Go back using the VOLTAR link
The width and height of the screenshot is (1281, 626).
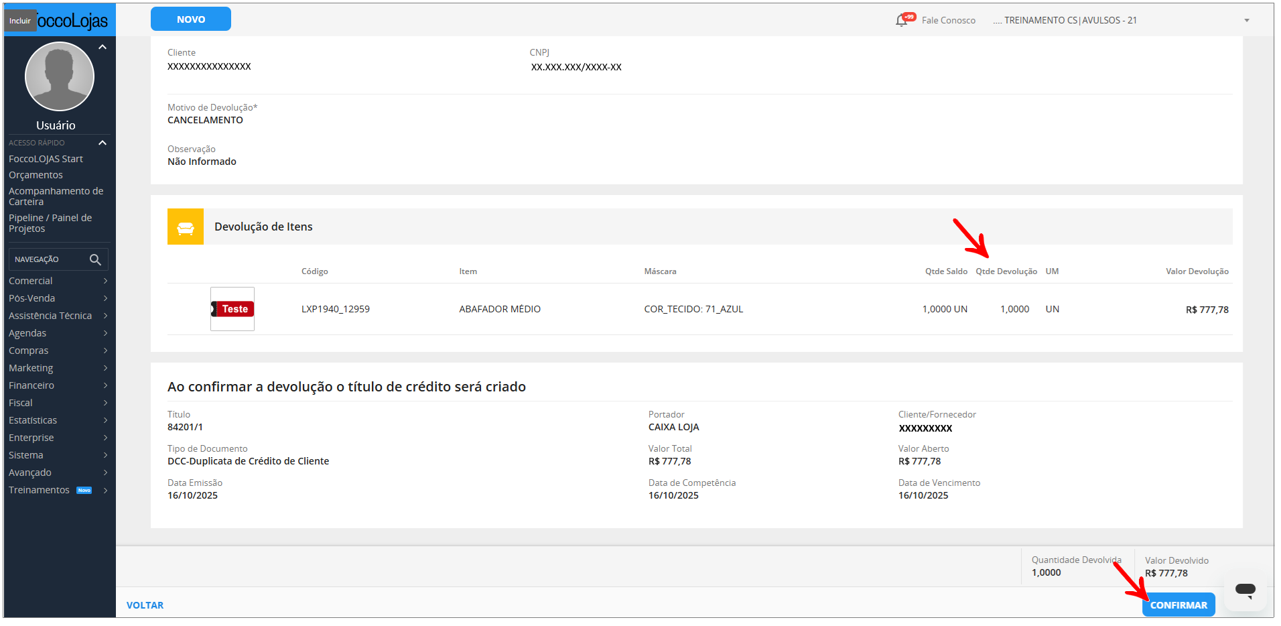click(x=145, y=605)
